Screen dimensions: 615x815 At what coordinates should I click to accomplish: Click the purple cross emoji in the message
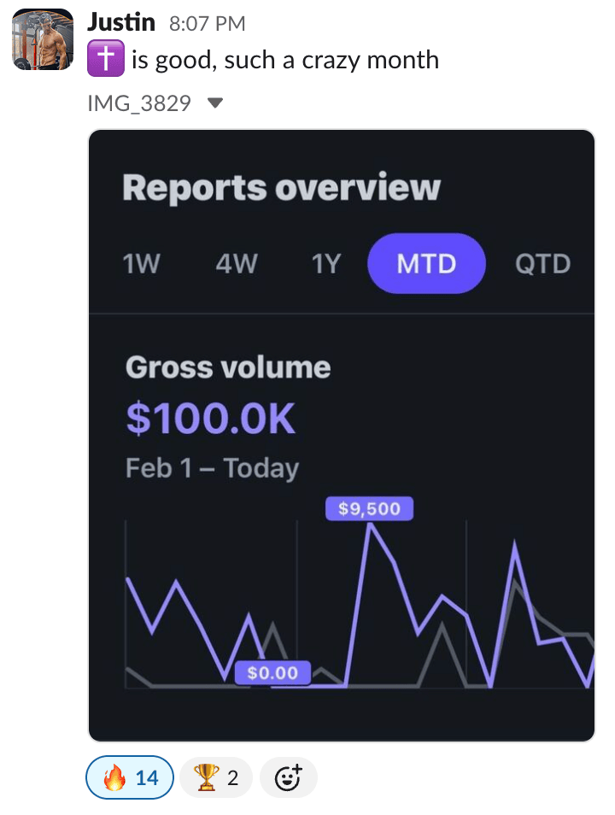(x=106, y=60)
